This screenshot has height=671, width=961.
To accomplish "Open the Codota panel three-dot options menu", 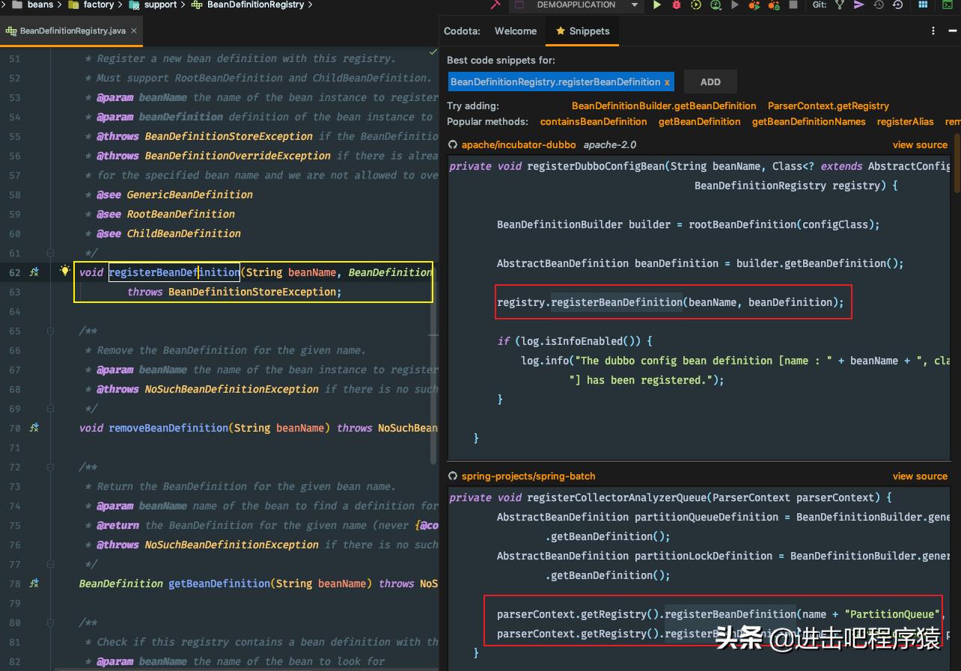I will (933, 31).
